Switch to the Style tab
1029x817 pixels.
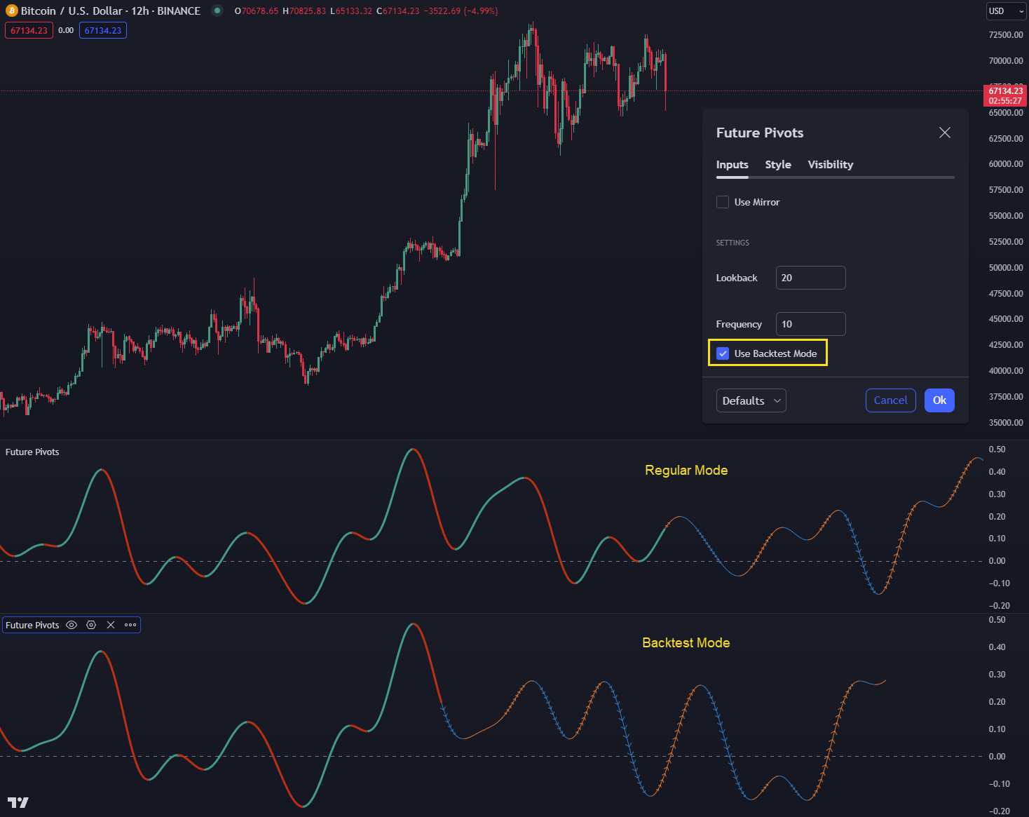click(778, 164)
